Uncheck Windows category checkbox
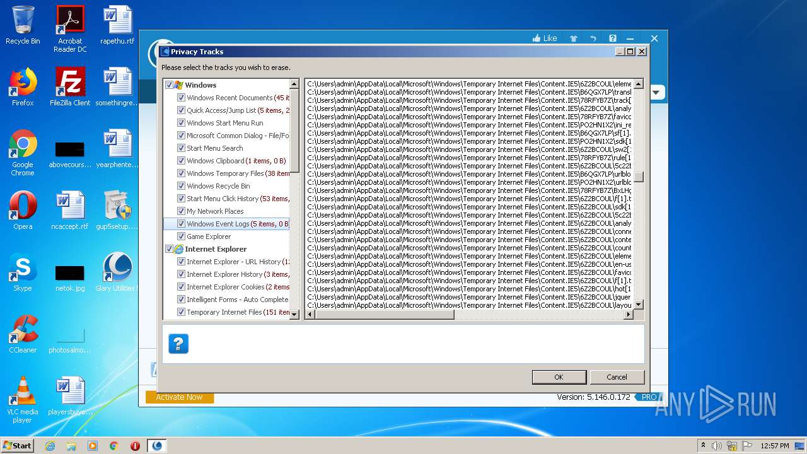The height and width of the screenshot is (454, 807). (169, 85)
